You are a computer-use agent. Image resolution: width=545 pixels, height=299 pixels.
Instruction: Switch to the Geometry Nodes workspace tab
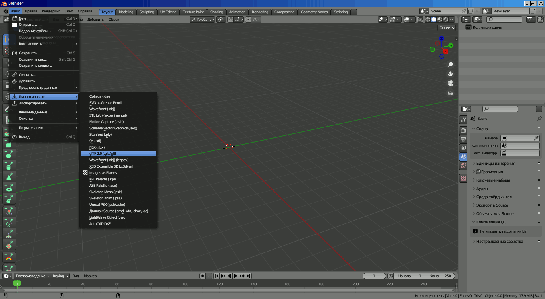click(314, 12)
